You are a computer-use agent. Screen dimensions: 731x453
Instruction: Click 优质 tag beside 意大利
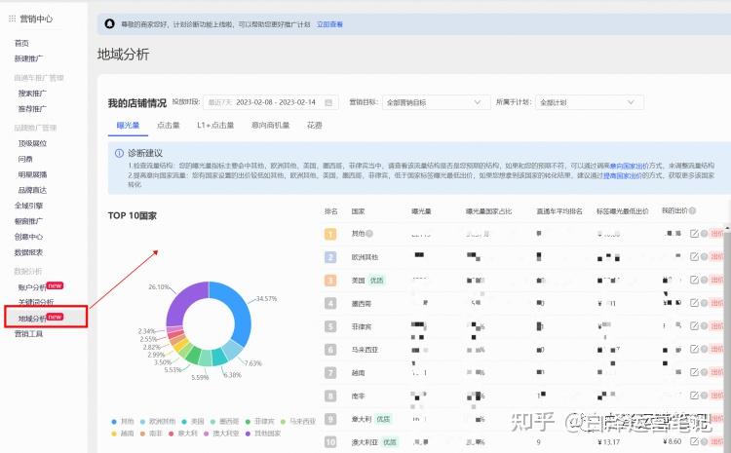[383, 419]
